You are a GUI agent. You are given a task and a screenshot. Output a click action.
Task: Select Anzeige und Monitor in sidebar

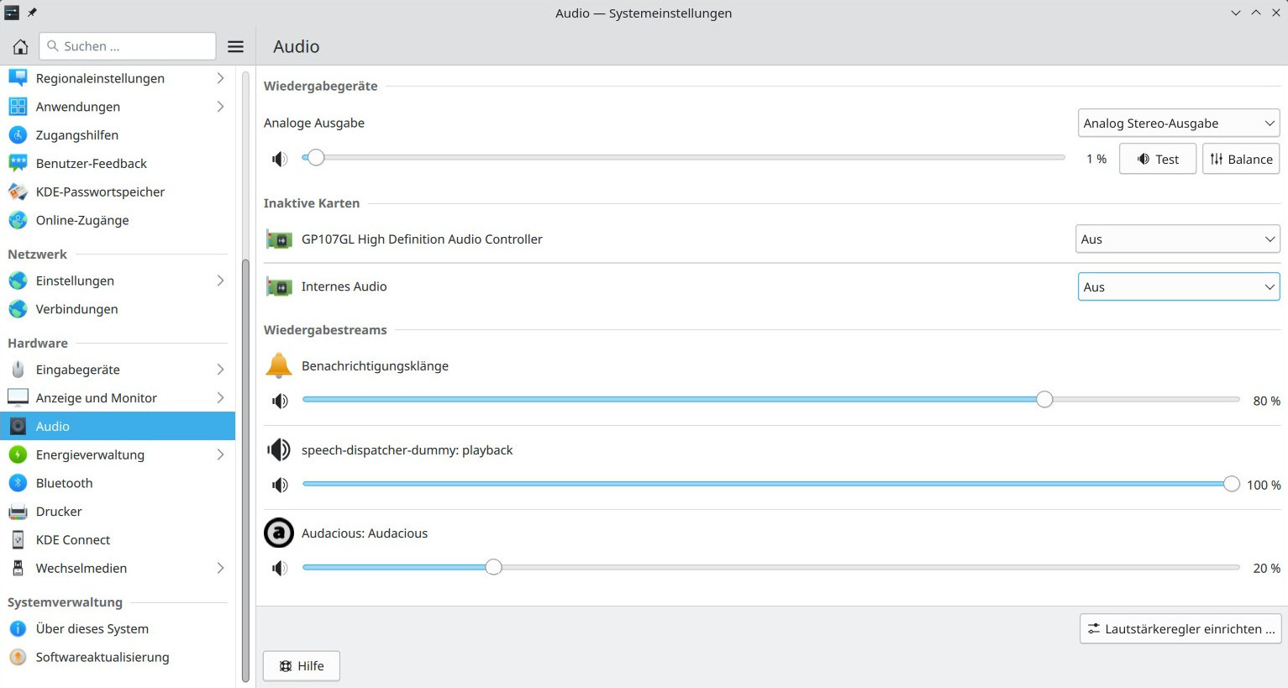(97, 398)
